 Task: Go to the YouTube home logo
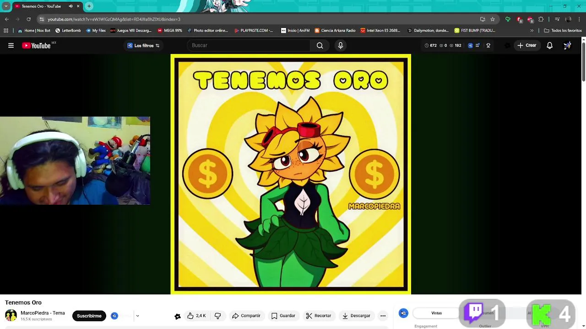(36, 45)
